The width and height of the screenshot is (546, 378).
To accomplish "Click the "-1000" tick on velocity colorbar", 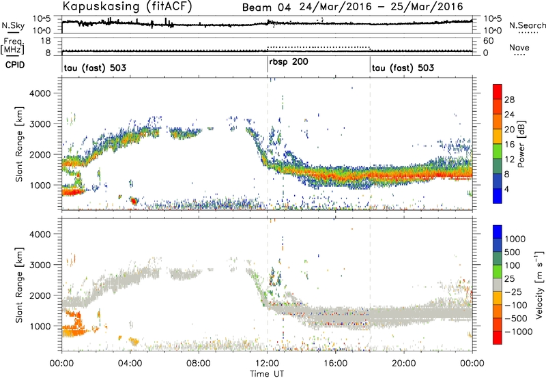I will click(x=518, y=332).
